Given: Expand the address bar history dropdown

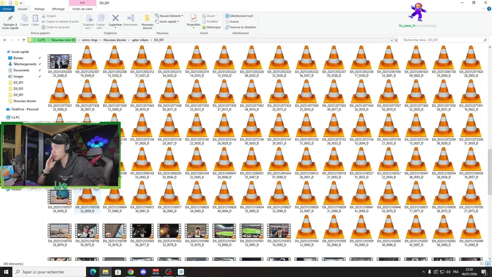Looking at the screenshot, I should click(392, 40).
